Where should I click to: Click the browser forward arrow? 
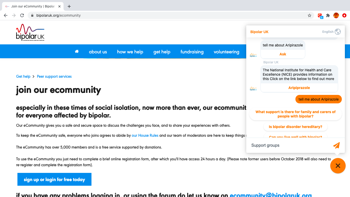(14, 15)
